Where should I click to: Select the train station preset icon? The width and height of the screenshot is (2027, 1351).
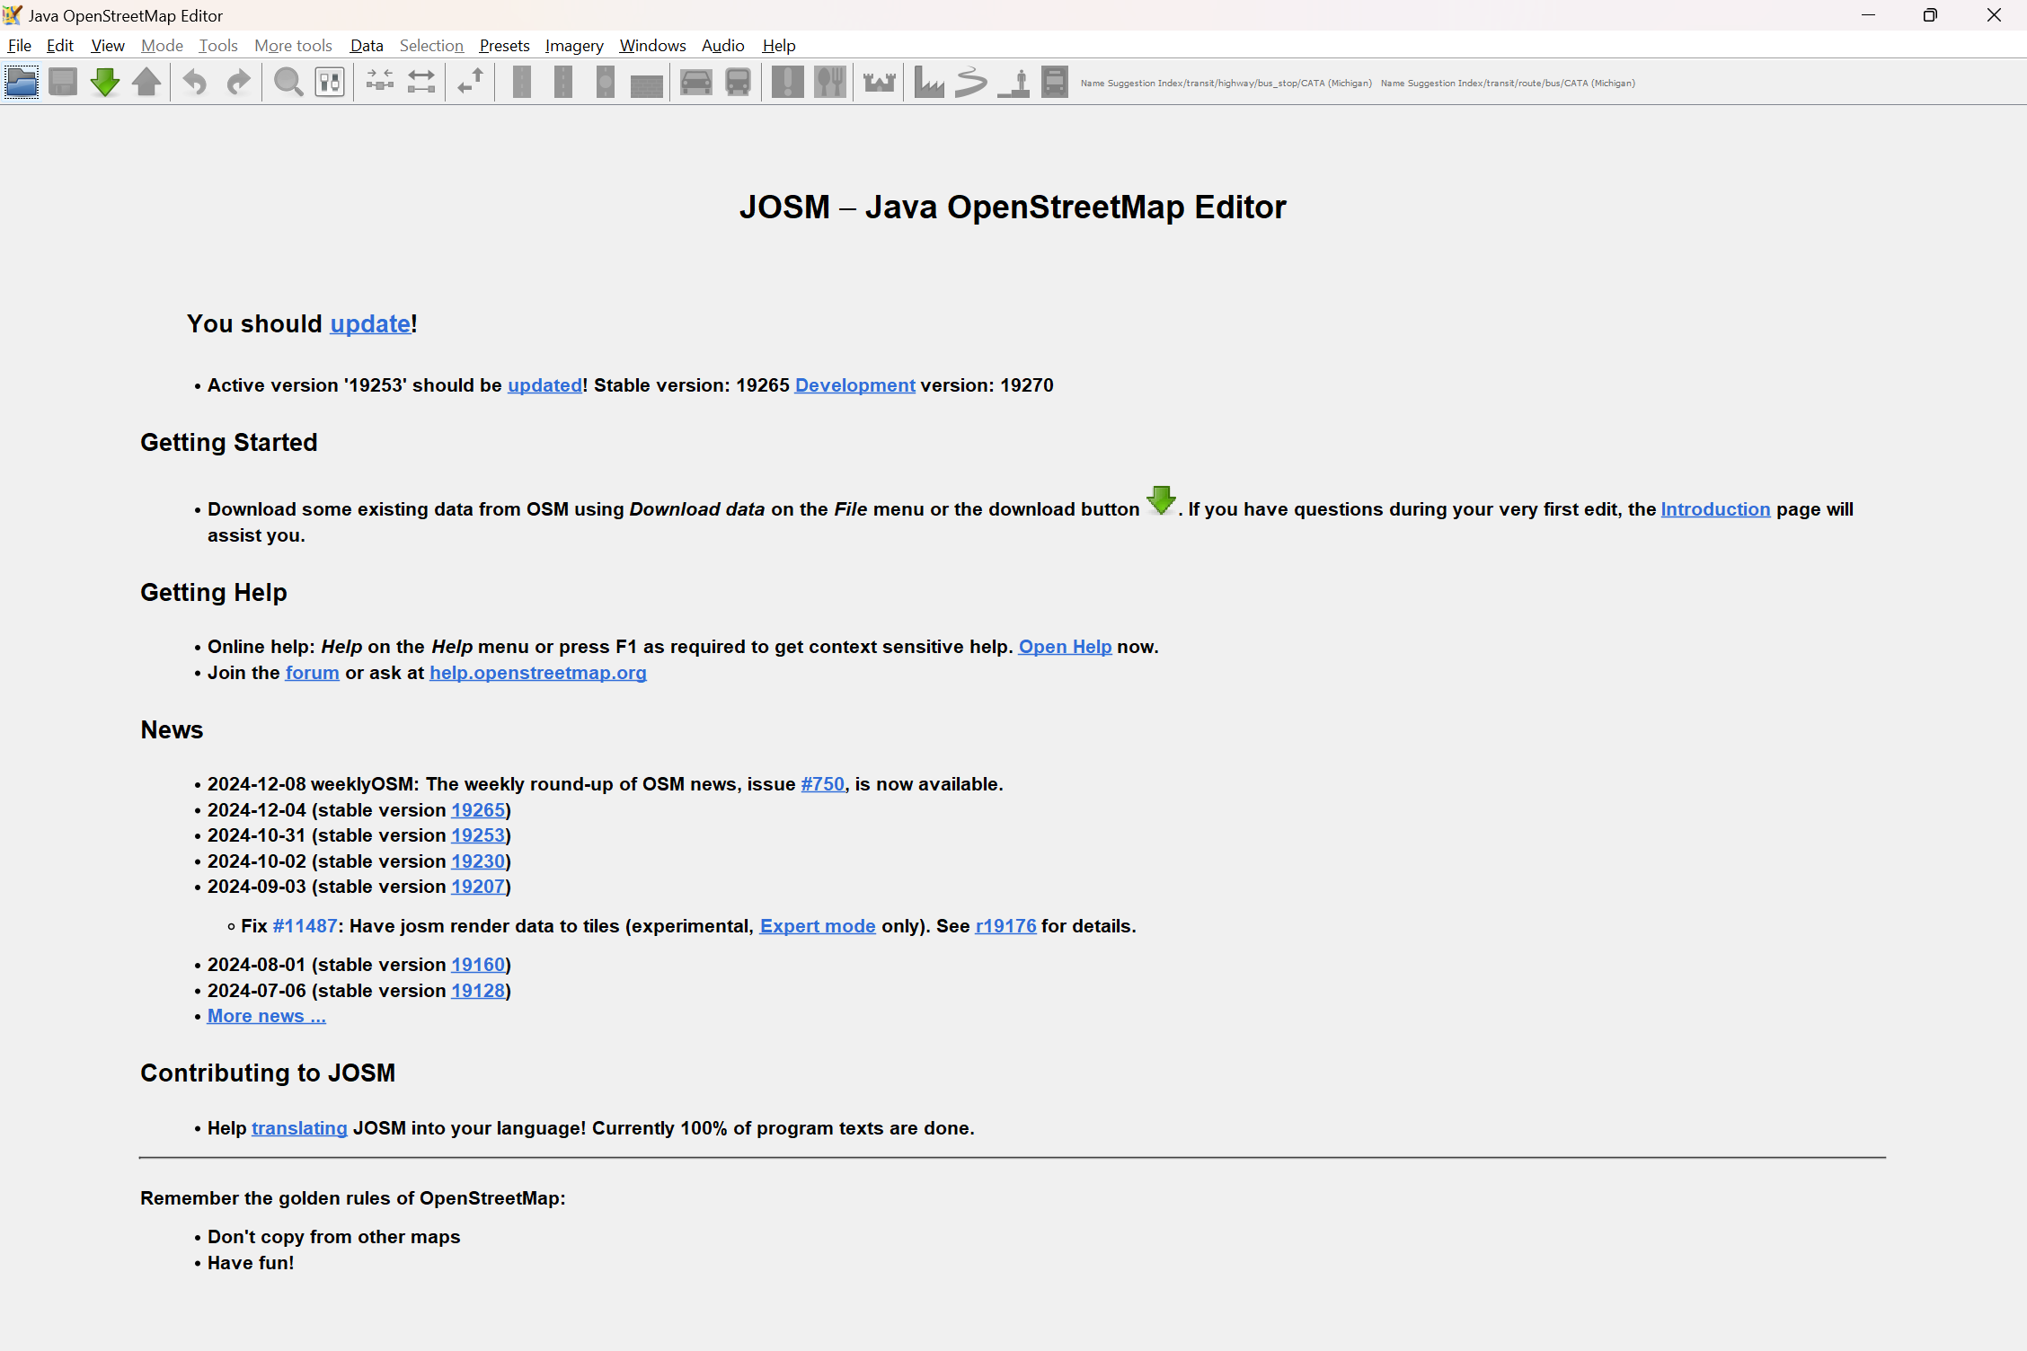point(1055,83)
